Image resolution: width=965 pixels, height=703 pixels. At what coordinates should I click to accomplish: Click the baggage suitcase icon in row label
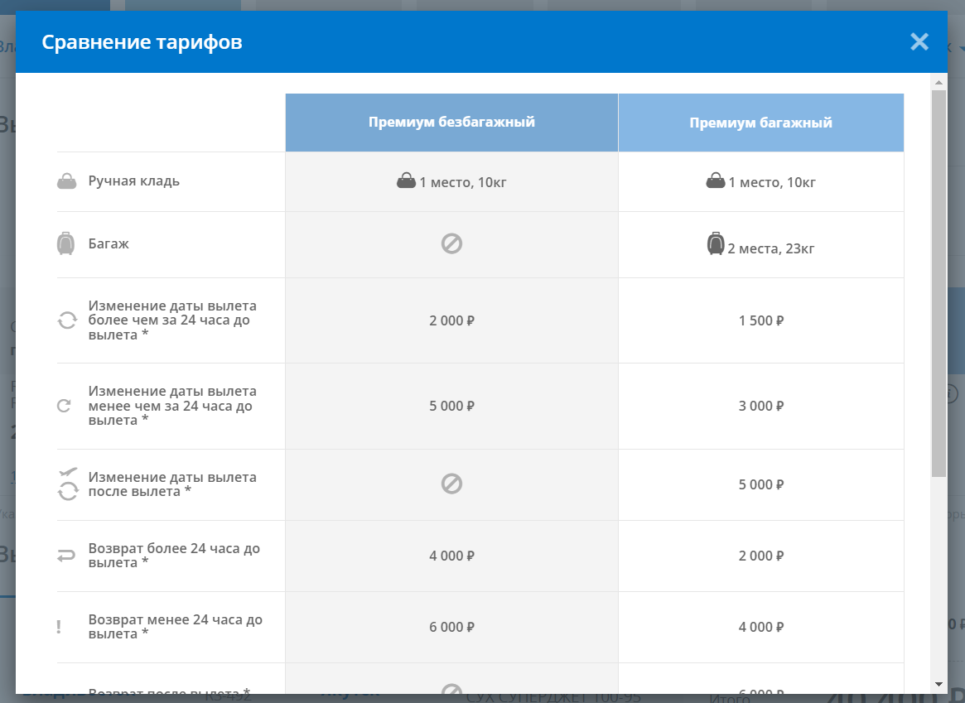pos(66,244)
